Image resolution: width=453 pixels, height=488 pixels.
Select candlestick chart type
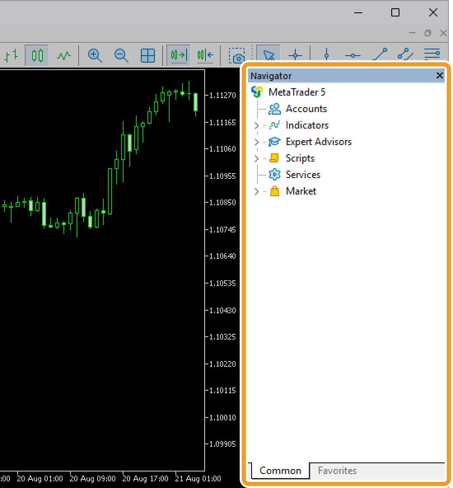pos(37,55)
